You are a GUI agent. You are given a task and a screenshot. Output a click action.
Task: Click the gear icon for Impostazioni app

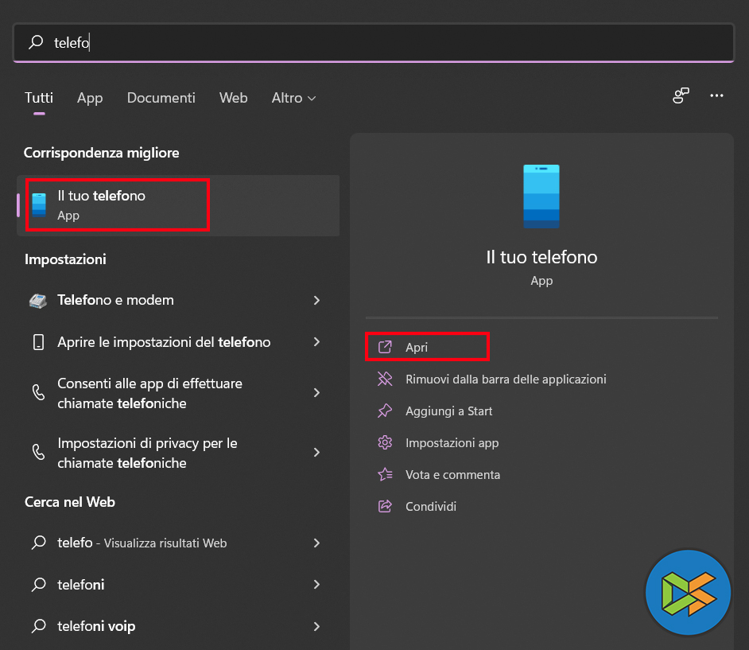(x=385, y=443)
